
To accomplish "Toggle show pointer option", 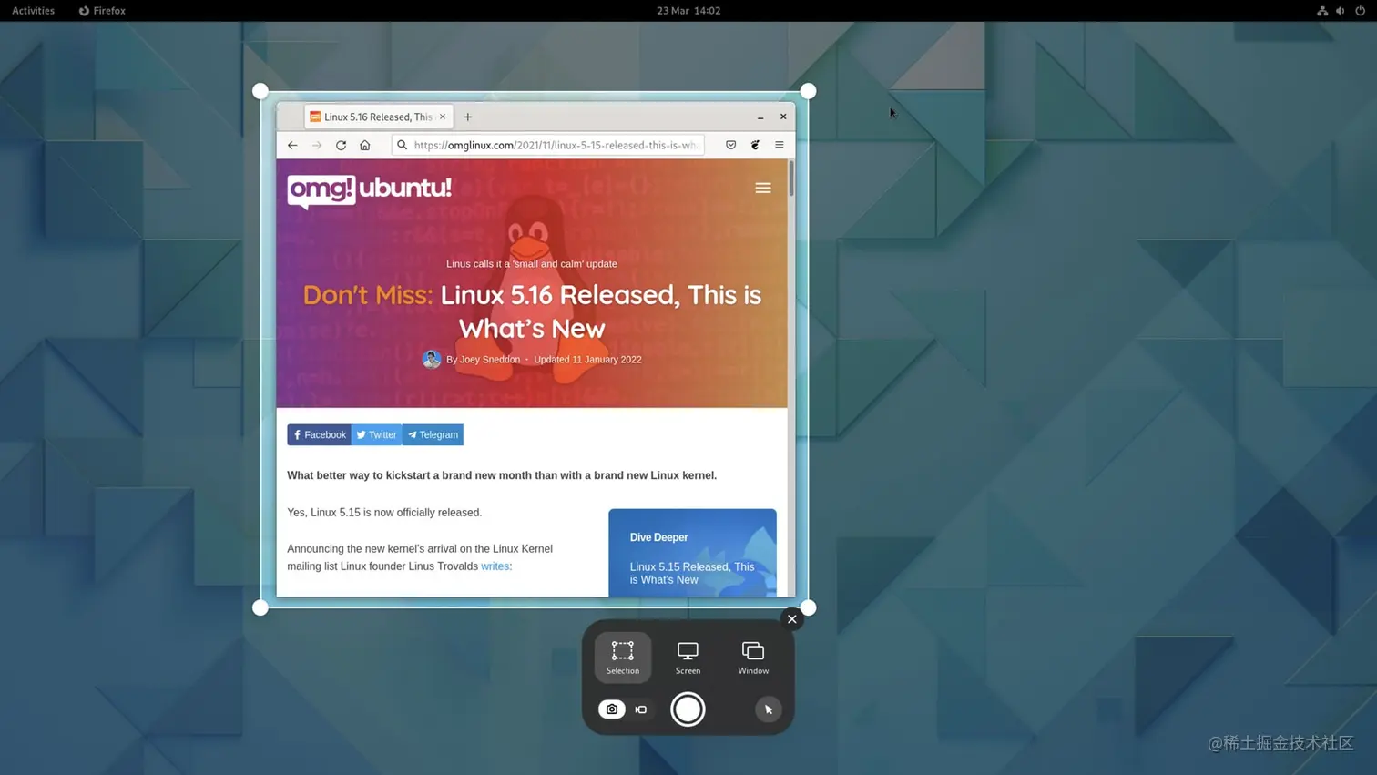I will [x=769, y=709].
